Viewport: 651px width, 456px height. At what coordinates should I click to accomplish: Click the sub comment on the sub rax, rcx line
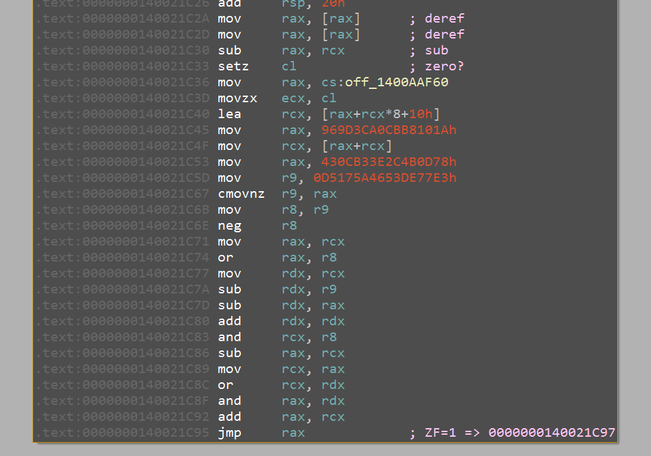(435, 50)
